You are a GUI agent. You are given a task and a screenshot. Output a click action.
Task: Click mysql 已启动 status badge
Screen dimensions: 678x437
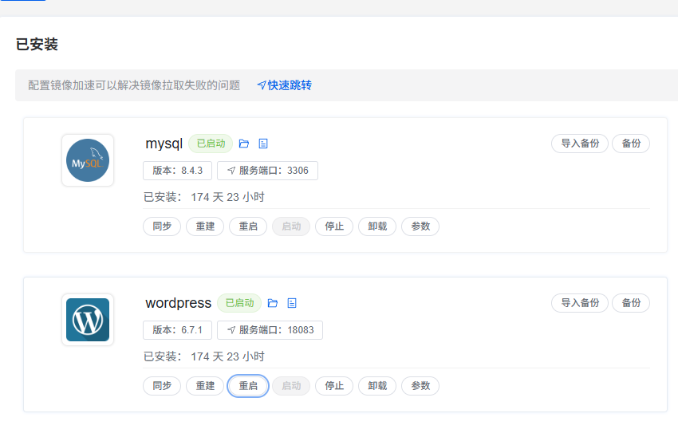click(211, 144)
